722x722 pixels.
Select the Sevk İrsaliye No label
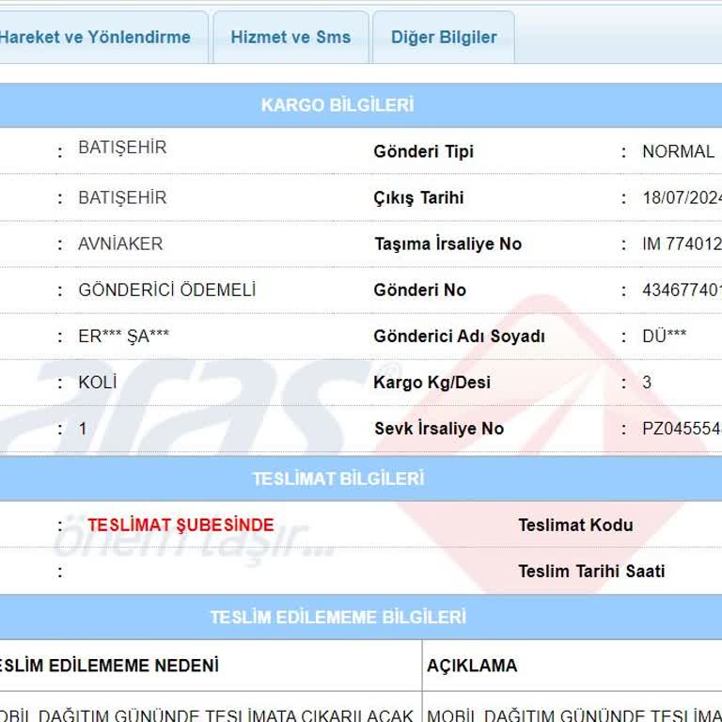tap(439, 429)
